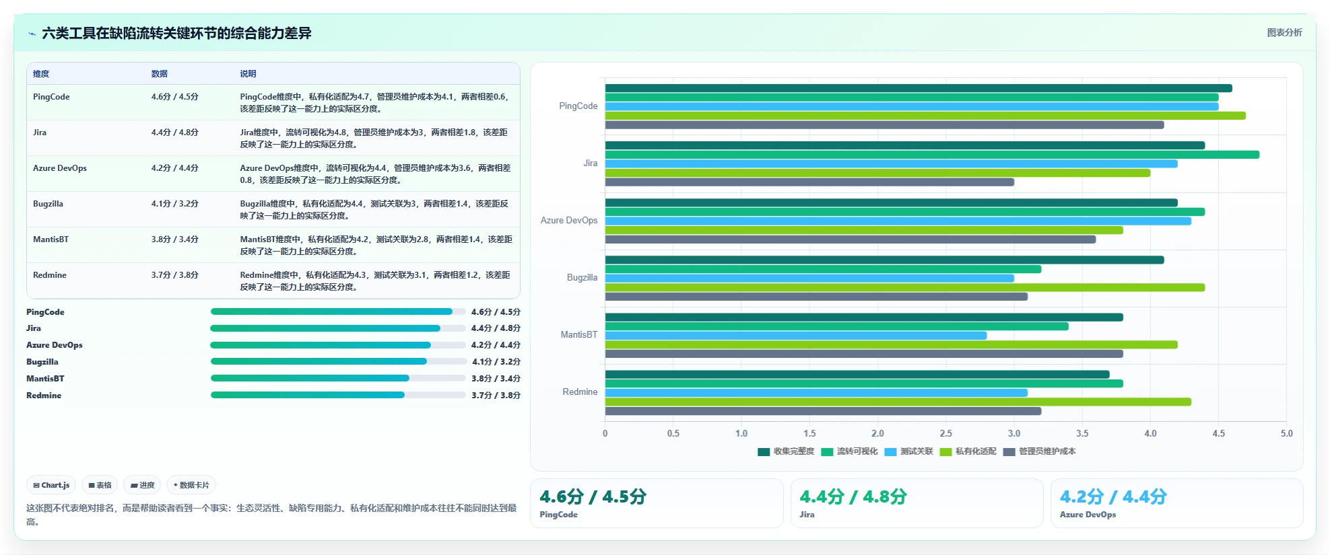Click the 数据 column header

click(x=160, y=74)
